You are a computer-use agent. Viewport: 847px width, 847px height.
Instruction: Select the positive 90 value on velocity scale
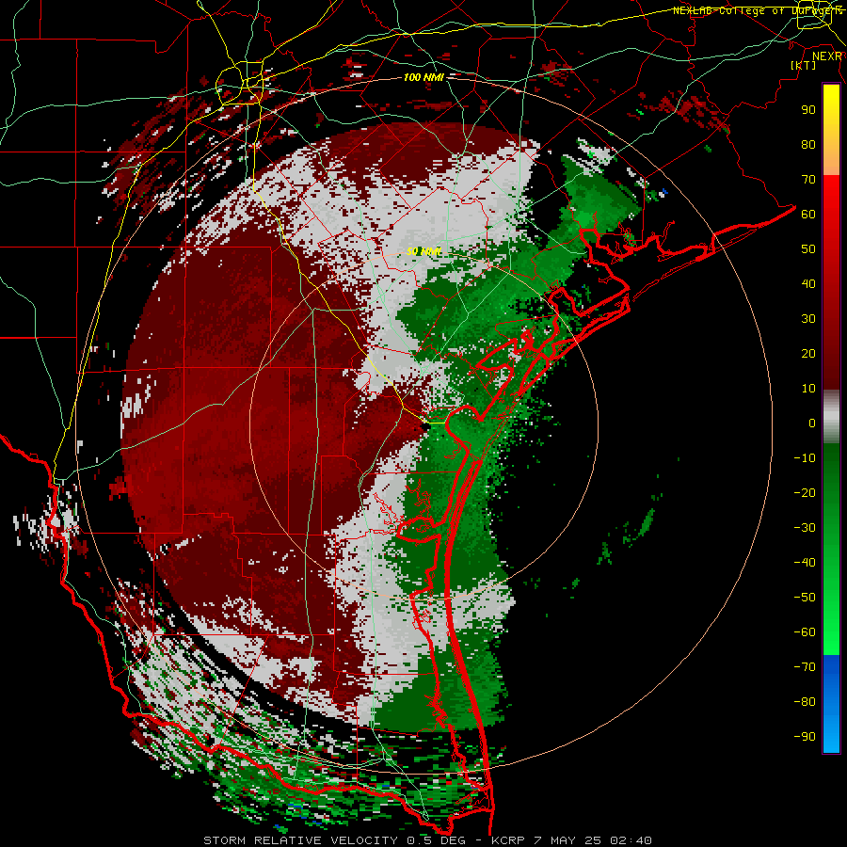pos(808,110)
